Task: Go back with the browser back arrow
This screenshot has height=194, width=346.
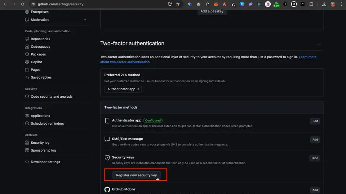Action: [x=5, y=4]
